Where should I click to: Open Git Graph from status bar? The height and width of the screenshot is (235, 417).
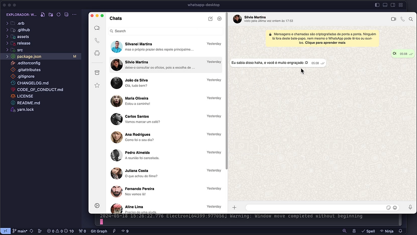pyautogui.click(x=99, y=231)
